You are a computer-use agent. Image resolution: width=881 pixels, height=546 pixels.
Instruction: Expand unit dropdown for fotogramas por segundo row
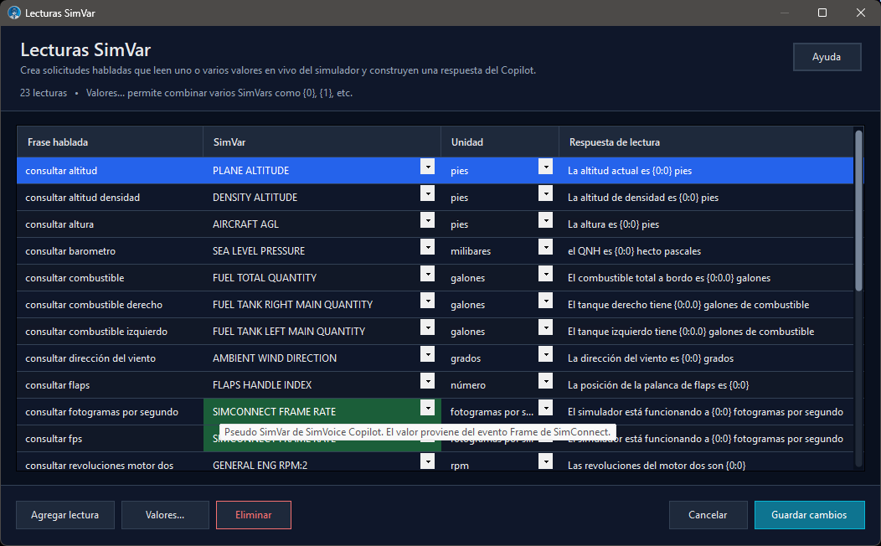[x=545, y=407]
